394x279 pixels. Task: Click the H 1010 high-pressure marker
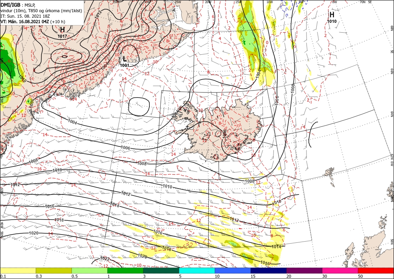[332, 17]
